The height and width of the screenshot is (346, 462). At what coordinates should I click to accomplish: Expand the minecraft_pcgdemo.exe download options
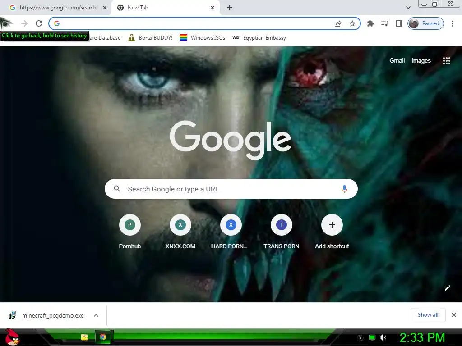[96, 315]
